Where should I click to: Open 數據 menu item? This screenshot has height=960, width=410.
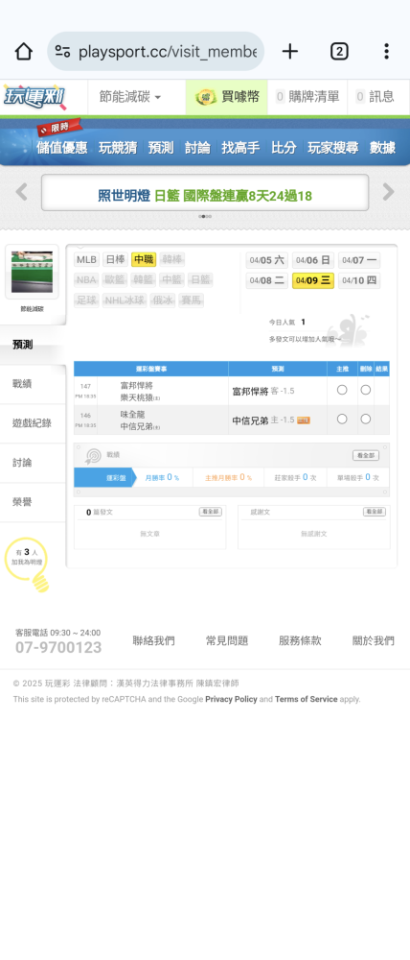382,148
